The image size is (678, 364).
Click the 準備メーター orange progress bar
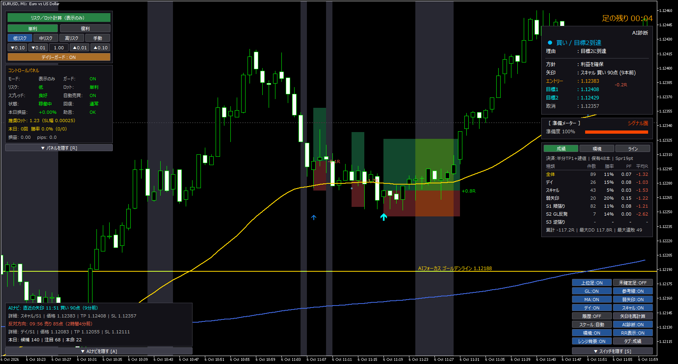[x=616, y=132]
